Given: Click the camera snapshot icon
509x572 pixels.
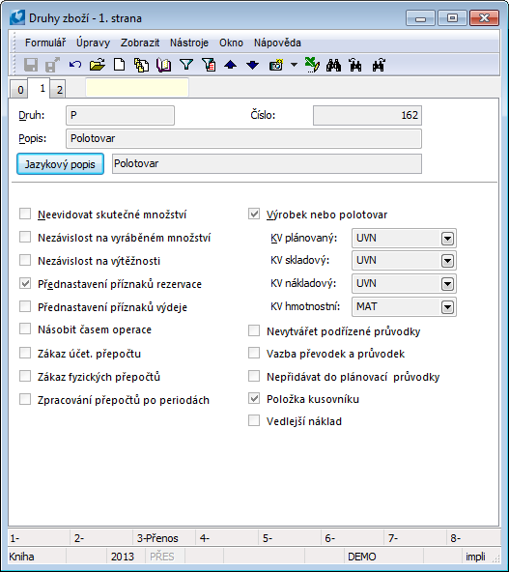Looking at the screenshot, I should pyautogui.click(x=276, y=65).
